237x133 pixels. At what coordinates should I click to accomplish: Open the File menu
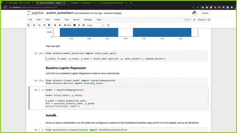click(x=30, y=20)
